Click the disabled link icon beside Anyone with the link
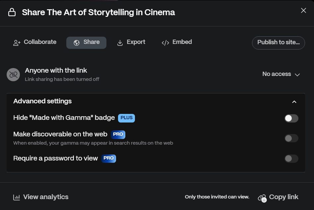 click(13, 75)
